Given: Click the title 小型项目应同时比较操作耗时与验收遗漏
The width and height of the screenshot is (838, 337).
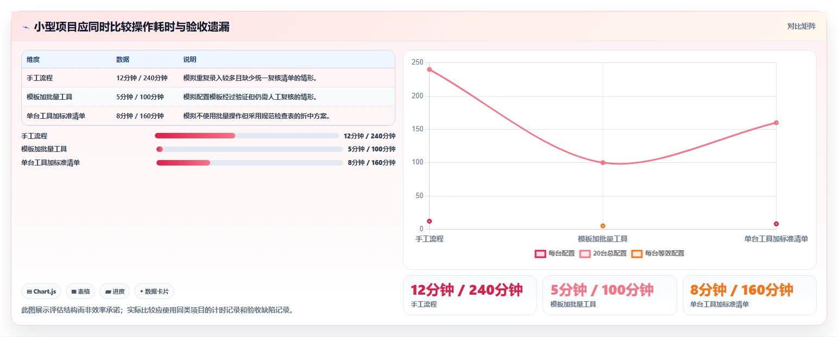Looking at the screenshot, I should (x=131, y=27).
